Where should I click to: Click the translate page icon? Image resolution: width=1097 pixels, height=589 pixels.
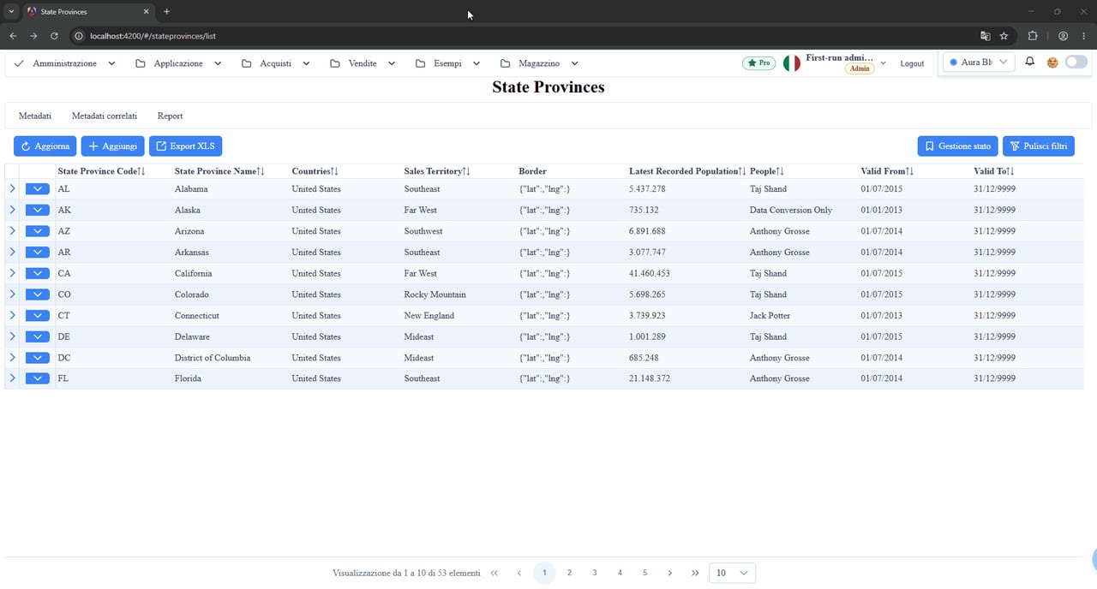pos(985,36)
